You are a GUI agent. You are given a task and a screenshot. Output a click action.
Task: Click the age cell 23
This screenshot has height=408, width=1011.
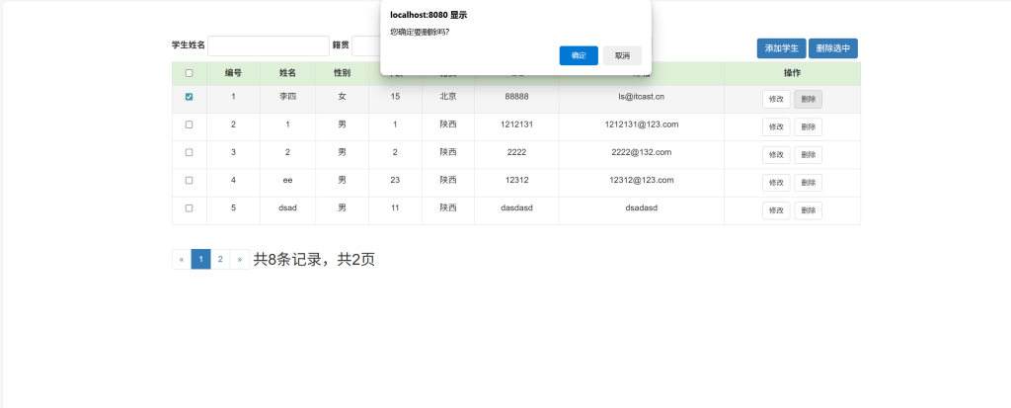pyautogui.click(x=395, y=180)
